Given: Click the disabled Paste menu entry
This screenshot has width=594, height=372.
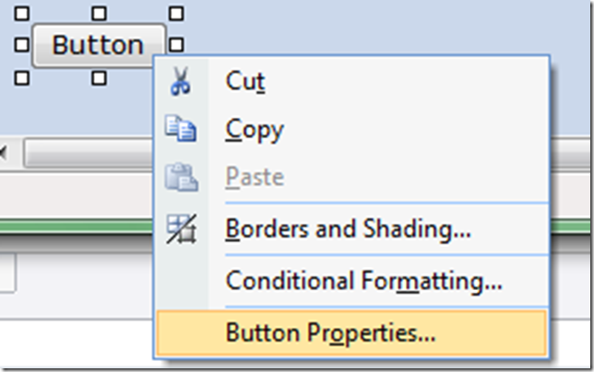Looking at the screenshot, I should click(255, 177).
